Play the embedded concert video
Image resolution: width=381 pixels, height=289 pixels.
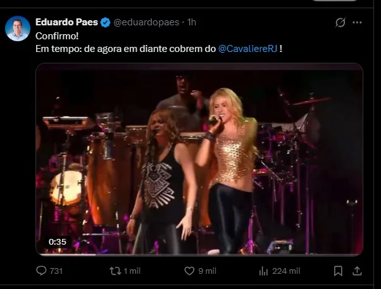[199, 159]
